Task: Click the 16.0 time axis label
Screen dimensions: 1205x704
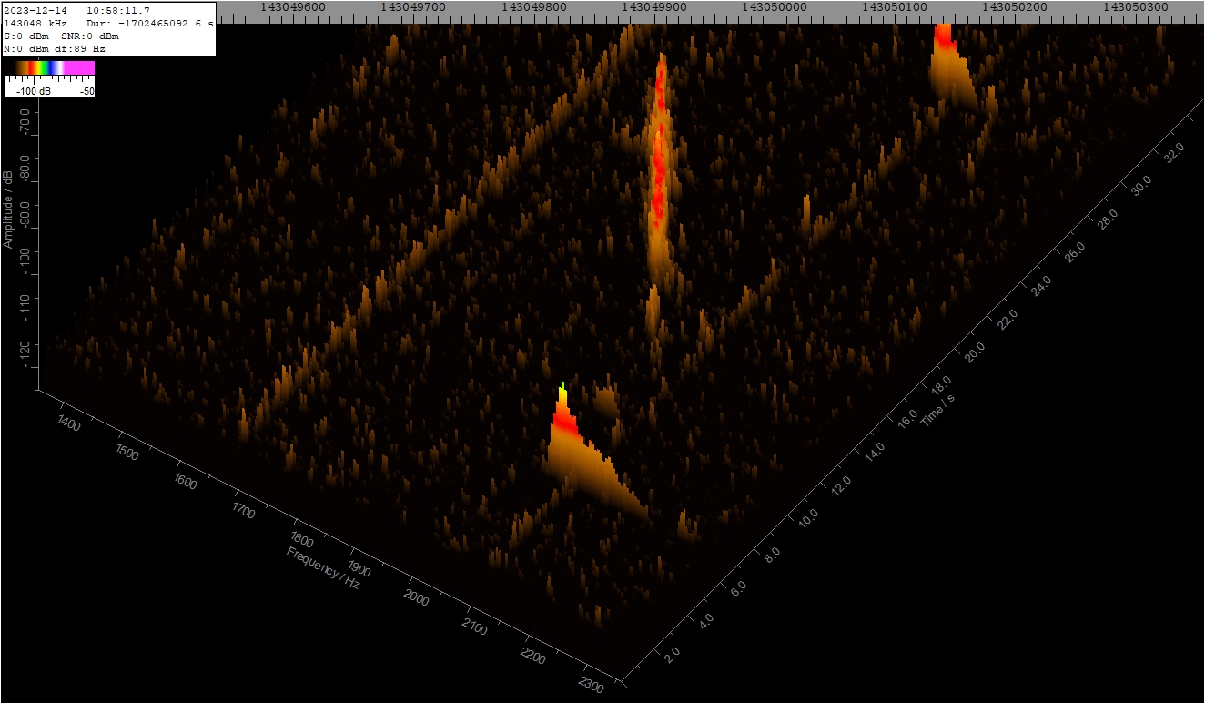Action: (907, 420)
